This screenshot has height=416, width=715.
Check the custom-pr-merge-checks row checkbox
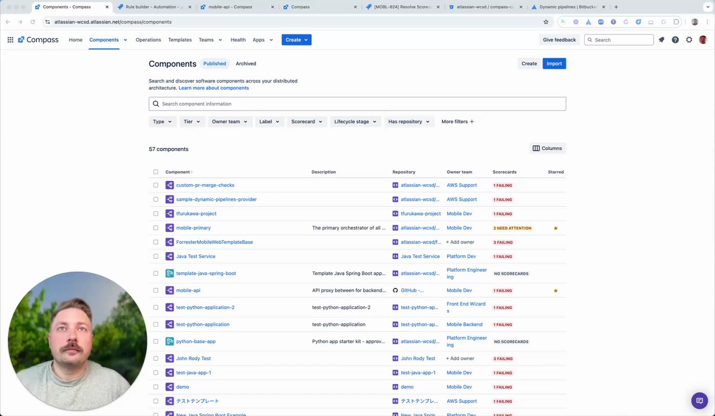click(156, 185)
